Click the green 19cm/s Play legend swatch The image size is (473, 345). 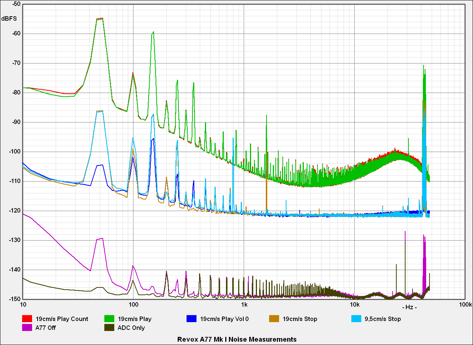[109, 319]
